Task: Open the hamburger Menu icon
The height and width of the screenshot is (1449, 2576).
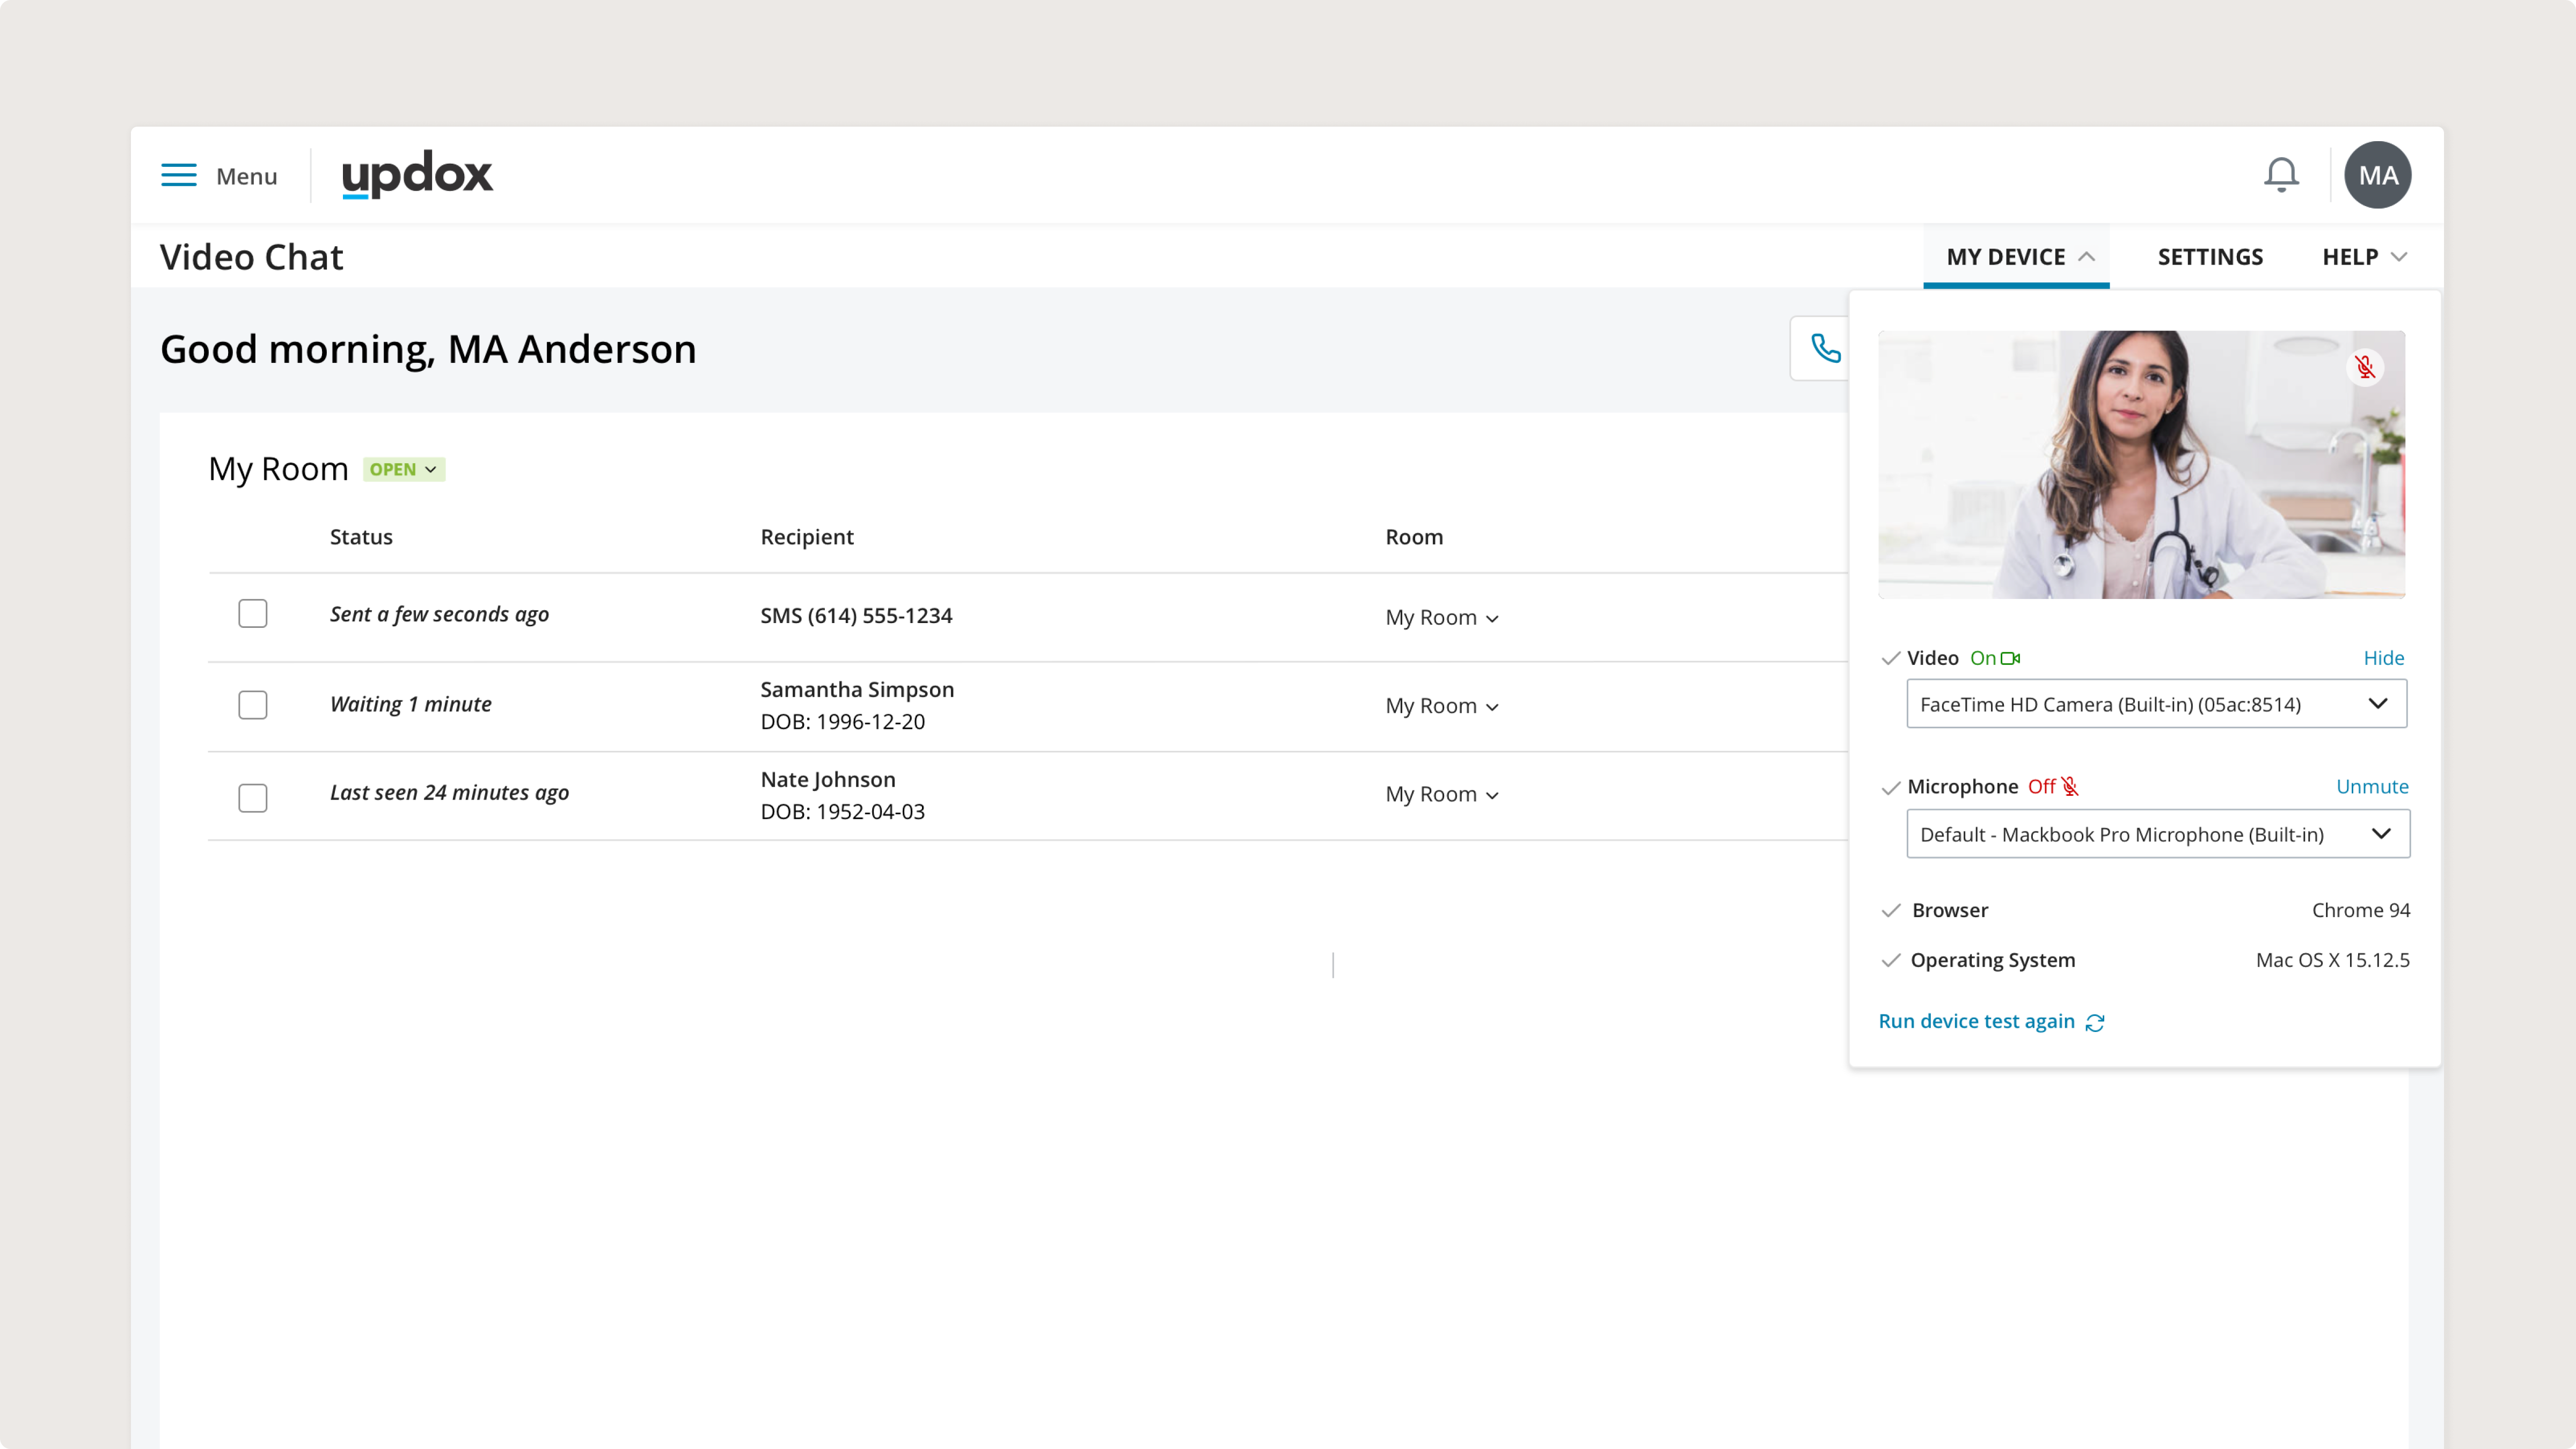Action: click(179, 175)
